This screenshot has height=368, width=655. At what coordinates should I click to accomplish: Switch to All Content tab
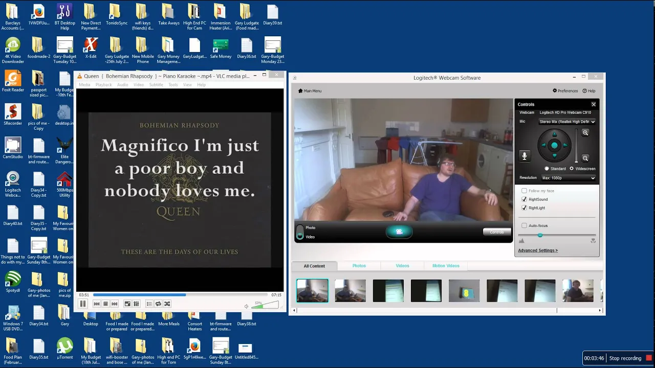pos(314,266)
